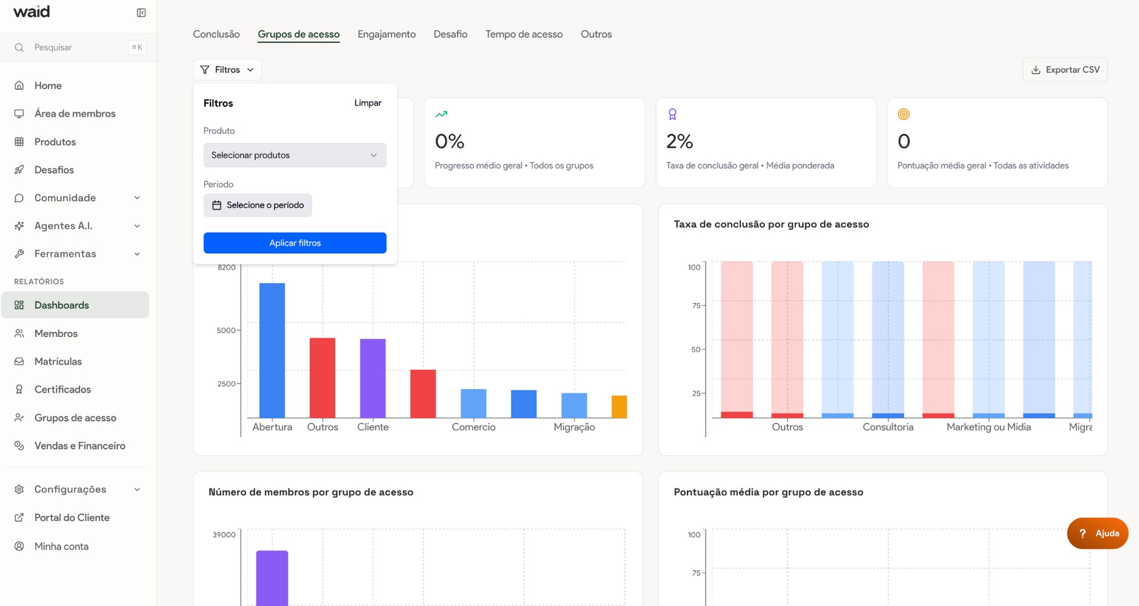Click the Área de membros monitor icon
1139x606 pixels.
tap(19, 113)
